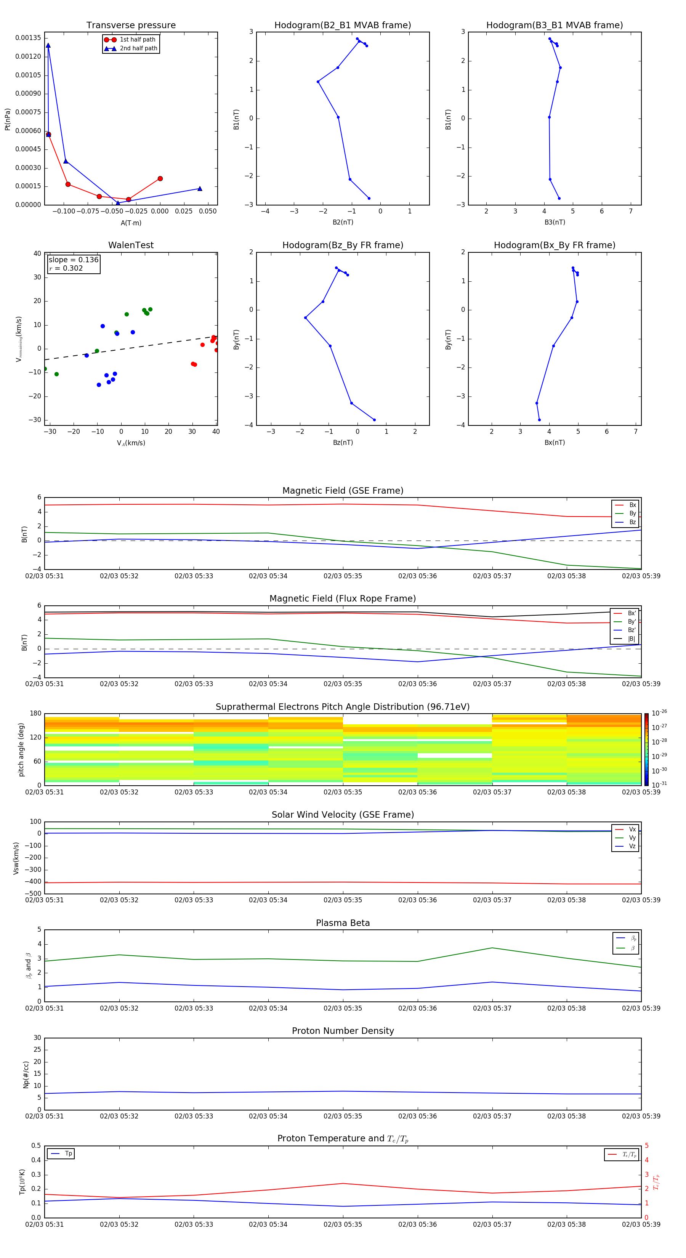Click the pitch angle colorbar
The width and height of the screenshot is (686, 1258).
tap(646, 749)
